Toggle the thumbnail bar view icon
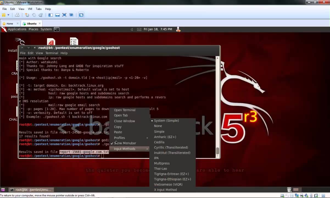Viewport: 330px width, 198px height. 57,15
